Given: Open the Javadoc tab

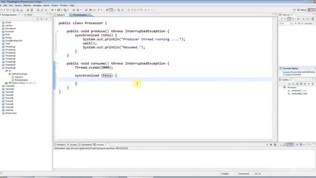Looking at the screenshot, I should pyautogui.click(x=72, y=145).
